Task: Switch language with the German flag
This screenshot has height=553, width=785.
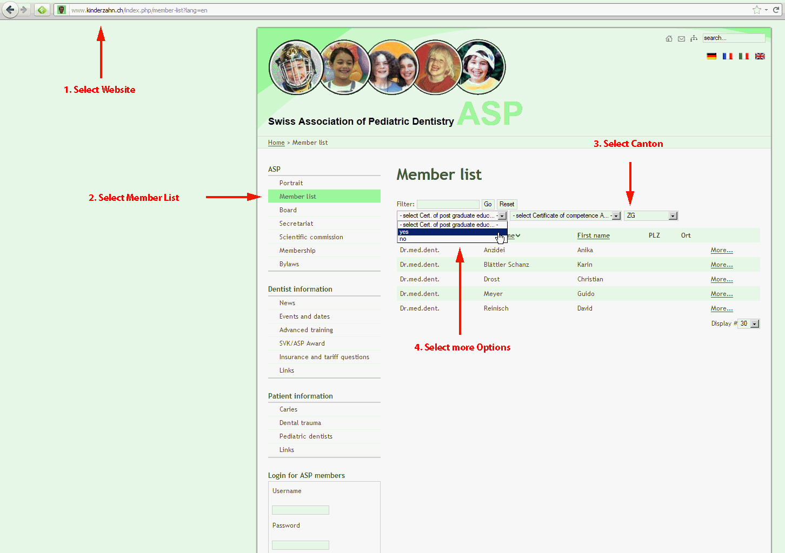Action: point(711,56)
